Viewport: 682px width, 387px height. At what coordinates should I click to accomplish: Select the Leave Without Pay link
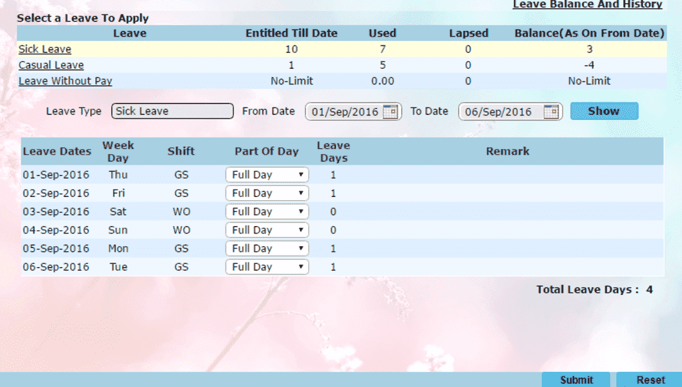65,81
